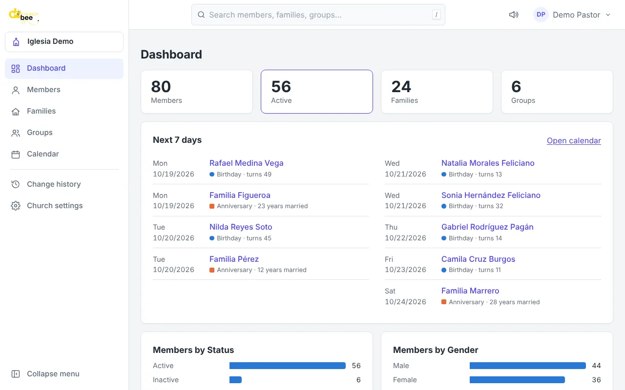The width and height of the screenshot is (625, 390).
Task: Open Gabriel Rodríguez Pagán's profile
Action: (487, 227)
